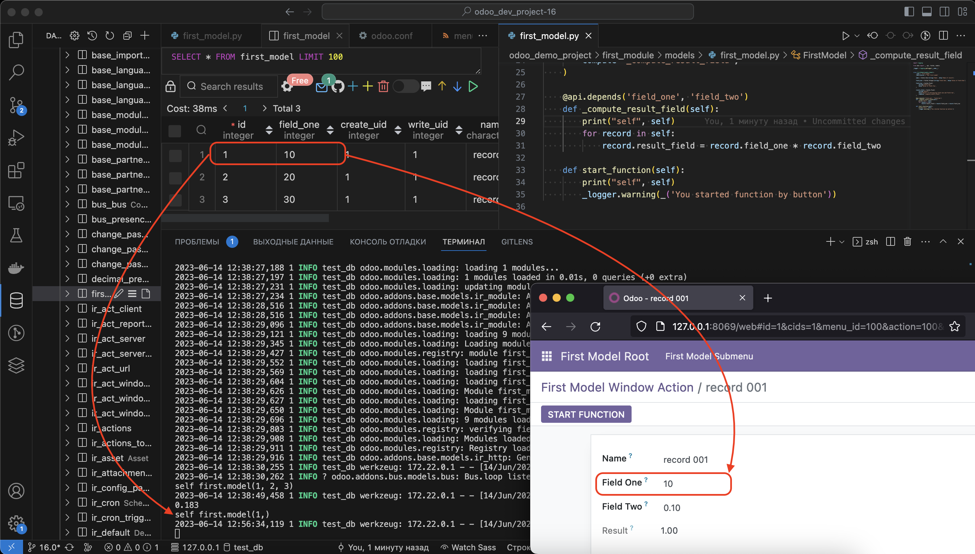Screen dimensions: 975x554
Task: Open the Manage gear in activity bar
Action: pyautogui.click(x=16, y=523)
